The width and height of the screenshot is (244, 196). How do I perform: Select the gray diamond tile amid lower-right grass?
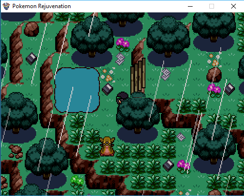(181, 137)
